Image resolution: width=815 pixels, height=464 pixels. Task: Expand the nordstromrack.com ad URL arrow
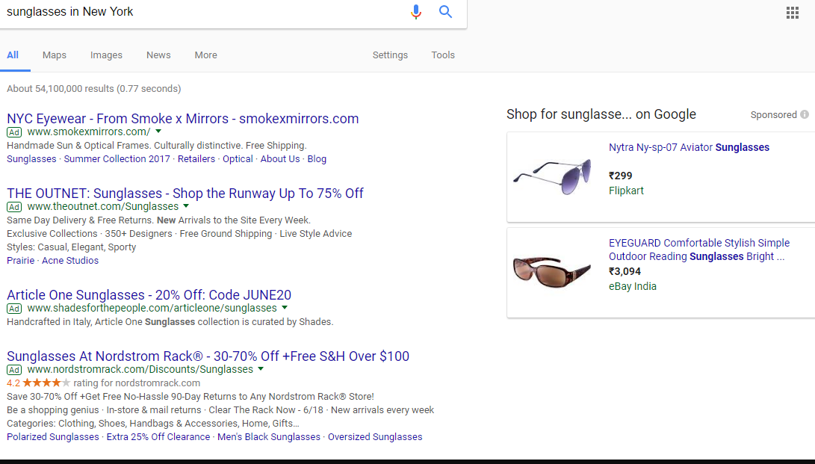[x=261, y=369]
